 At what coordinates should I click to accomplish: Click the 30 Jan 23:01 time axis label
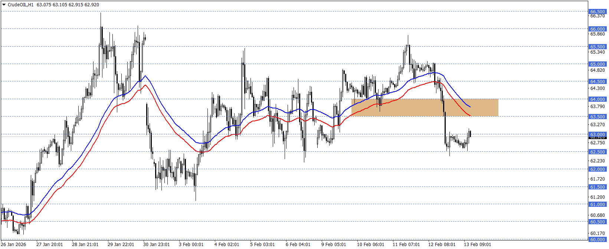pyautogui.click(x=157, y=245)
